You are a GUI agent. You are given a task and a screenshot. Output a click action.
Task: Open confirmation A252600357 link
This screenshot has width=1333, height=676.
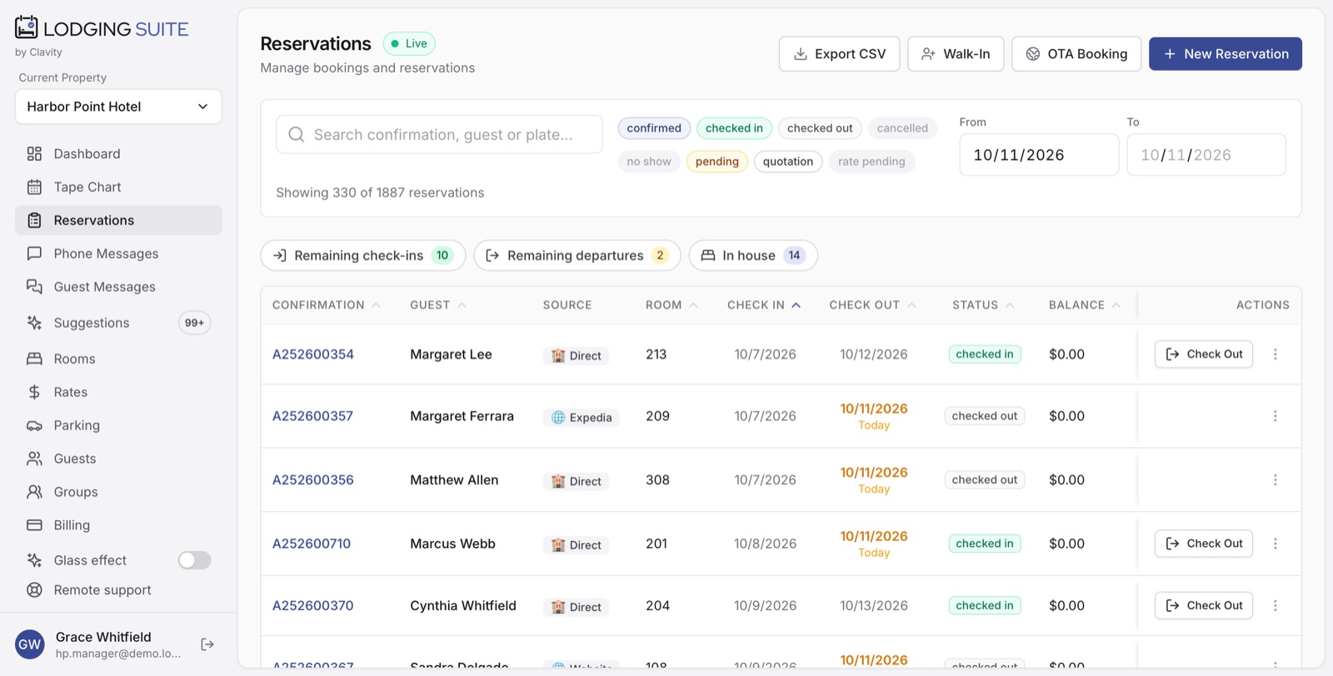point(312,416)
